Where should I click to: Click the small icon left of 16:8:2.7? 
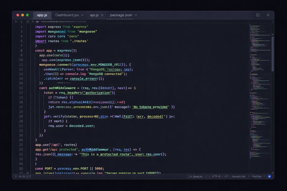(x=16, y=176)
